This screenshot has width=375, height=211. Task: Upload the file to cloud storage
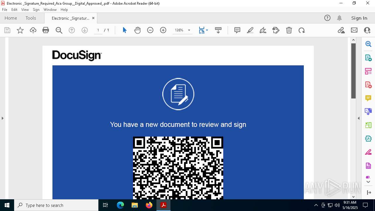[33, 30]
